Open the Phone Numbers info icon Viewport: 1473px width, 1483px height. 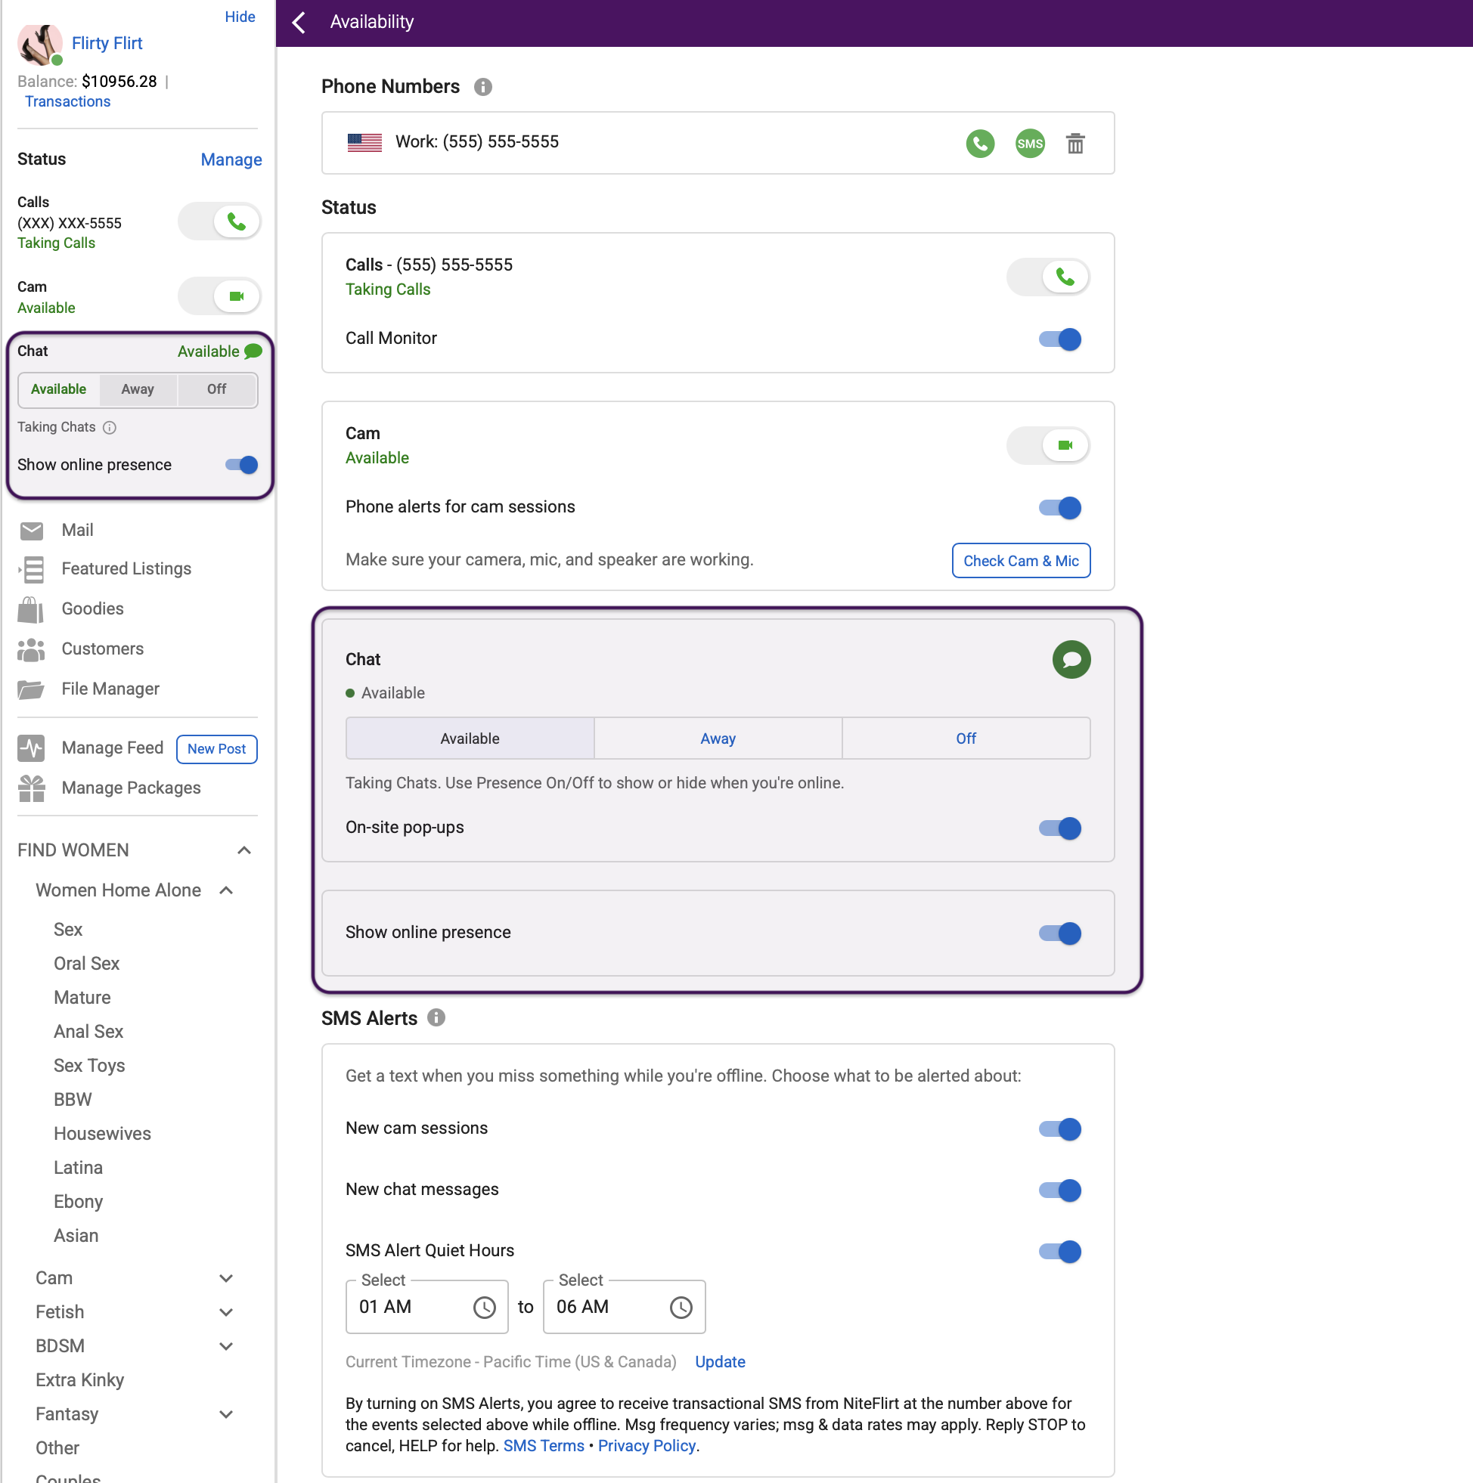[x=482, y=87]
